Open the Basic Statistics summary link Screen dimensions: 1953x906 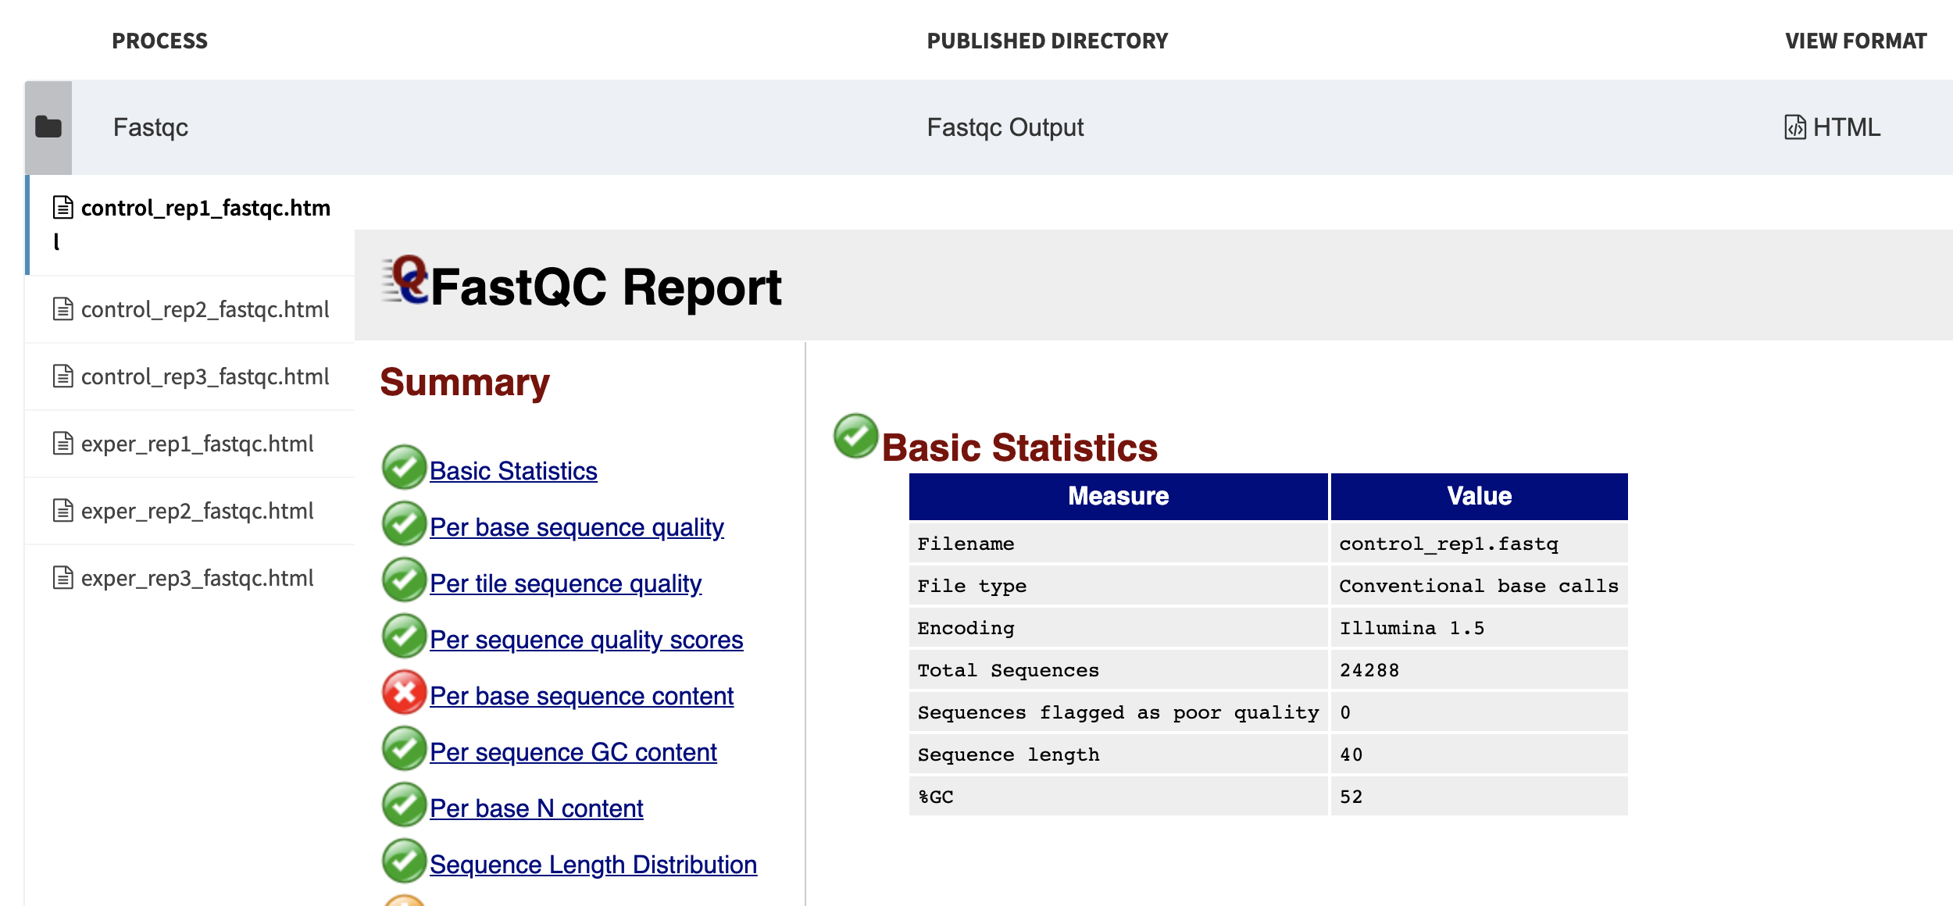coord(513,471)
